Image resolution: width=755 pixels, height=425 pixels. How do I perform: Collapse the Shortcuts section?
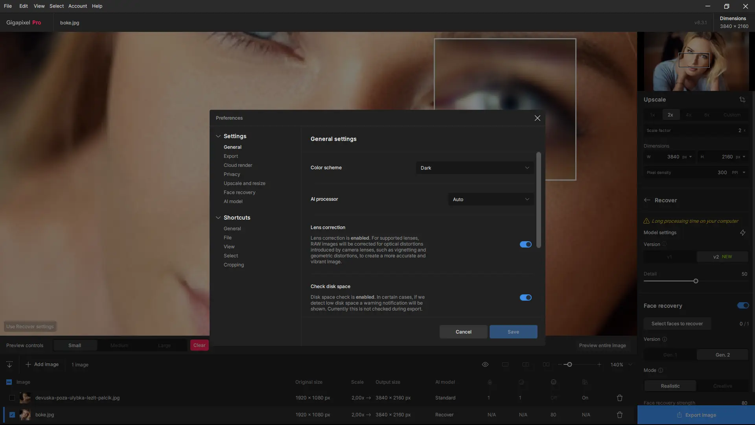(x=218, y=218)
